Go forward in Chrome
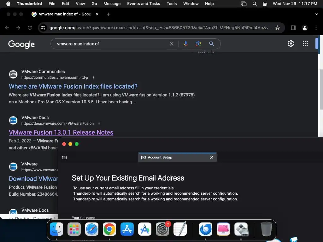Image resolution: width=323 pixels, height=242 pixels. tap(18, 28)
